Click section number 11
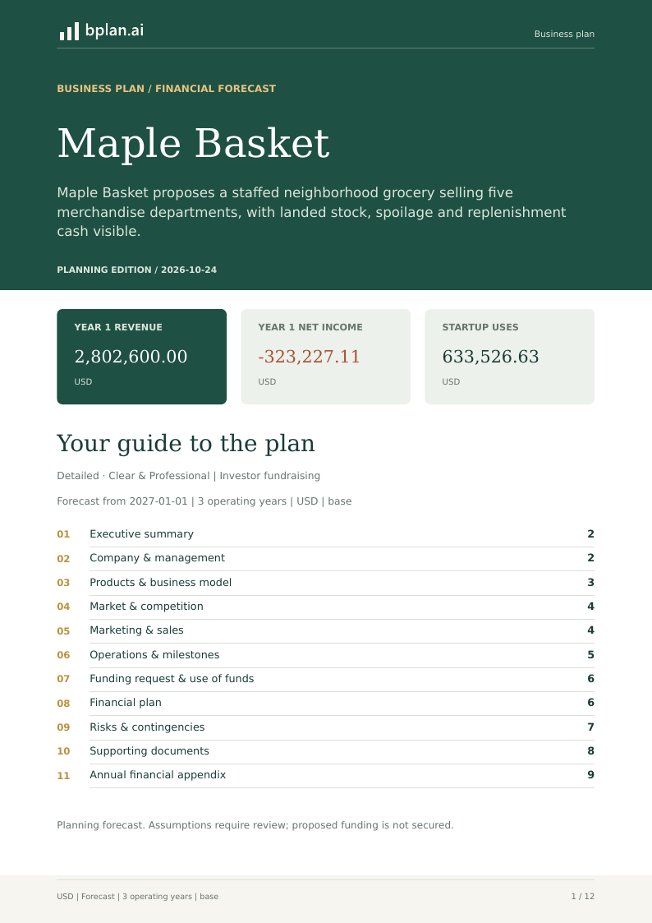 (63, 776)
